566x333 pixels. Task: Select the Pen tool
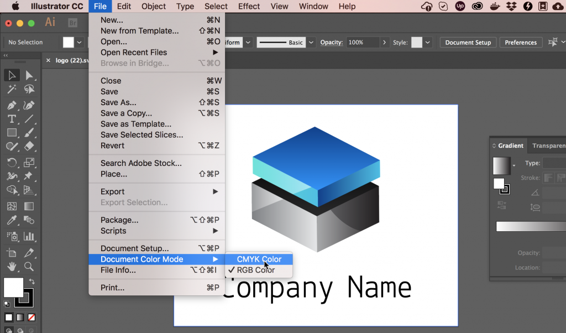click(12, 105)
